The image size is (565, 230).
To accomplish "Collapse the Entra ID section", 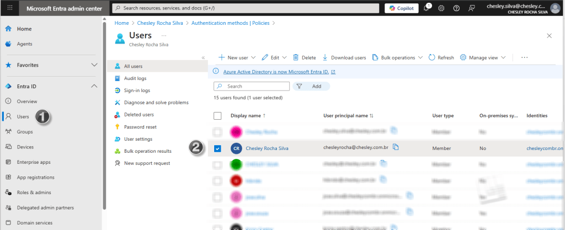I will [x=93, y=86].
